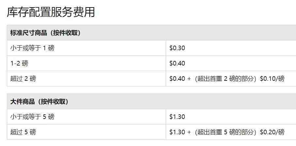Select the 超过 2 磅 row label
Viewport: 296px width, 146px height.
23,79
